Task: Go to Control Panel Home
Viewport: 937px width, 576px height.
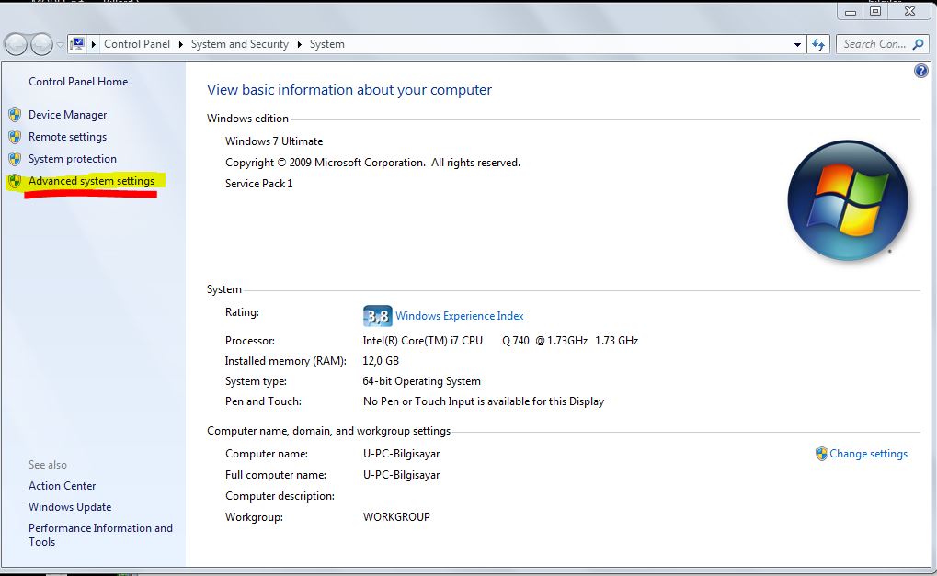Action: click(x=78, y=82)
